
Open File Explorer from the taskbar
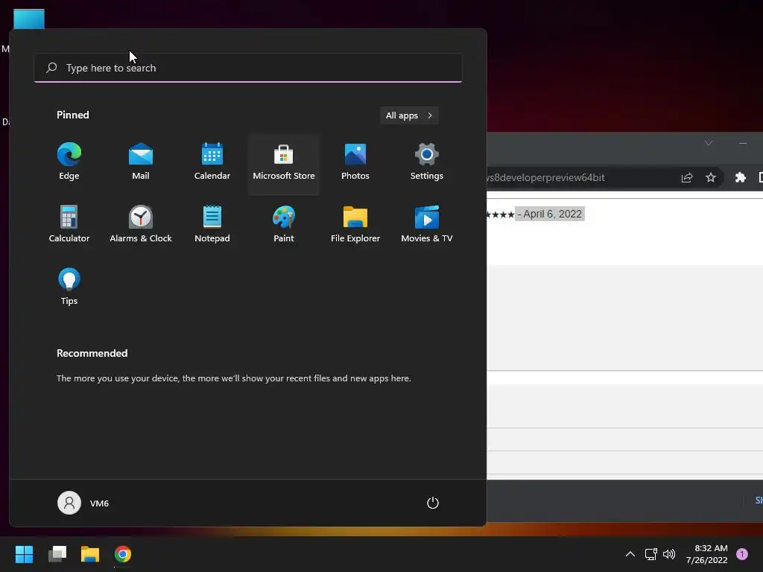click(90, 554)
